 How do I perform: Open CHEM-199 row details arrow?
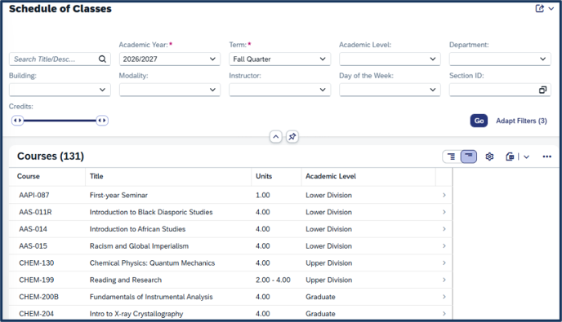[x=444, y=280]
